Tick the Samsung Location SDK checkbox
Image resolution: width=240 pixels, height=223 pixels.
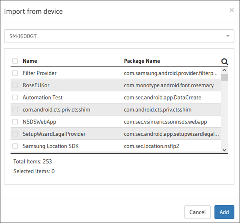coord(15,146)
